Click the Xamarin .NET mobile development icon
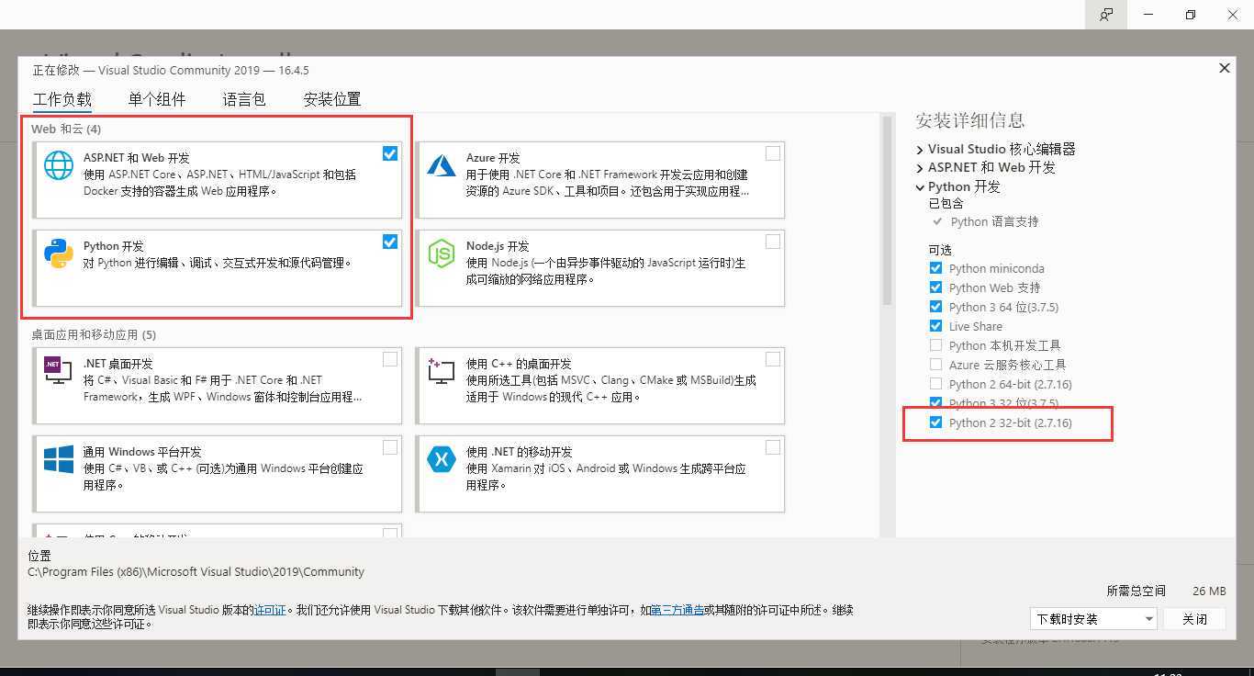 pos(442,459)
